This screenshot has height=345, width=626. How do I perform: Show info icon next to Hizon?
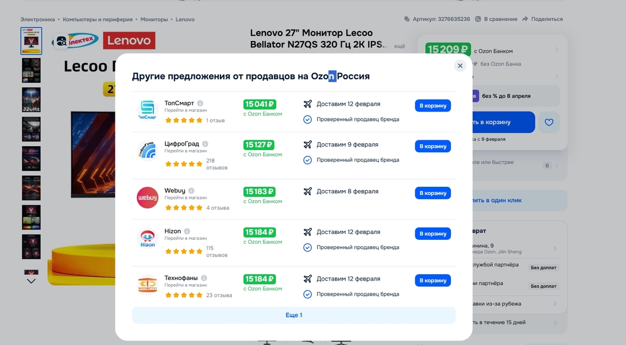tap(187, 231)
